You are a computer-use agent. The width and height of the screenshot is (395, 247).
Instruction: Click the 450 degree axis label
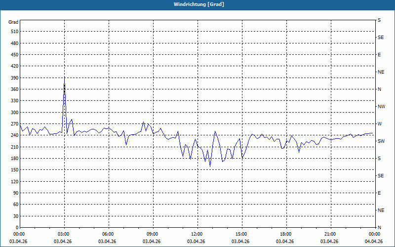(x=15, y=55)
